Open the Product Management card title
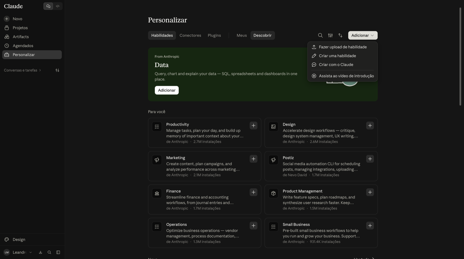Image resolution: width=464 pixels, height=259 pixels. point(302,191)
